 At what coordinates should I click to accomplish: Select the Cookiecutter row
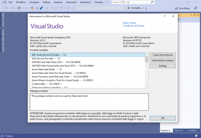point(88,84)
